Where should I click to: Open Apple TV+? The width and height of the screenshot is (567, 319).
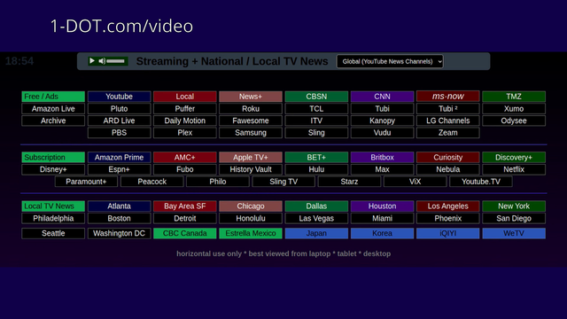pos(251,158)
